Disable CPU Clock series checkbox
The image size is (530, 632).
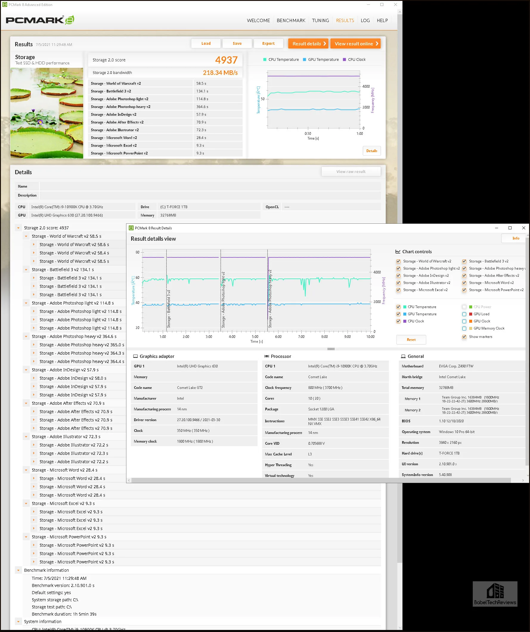[398, 322]
